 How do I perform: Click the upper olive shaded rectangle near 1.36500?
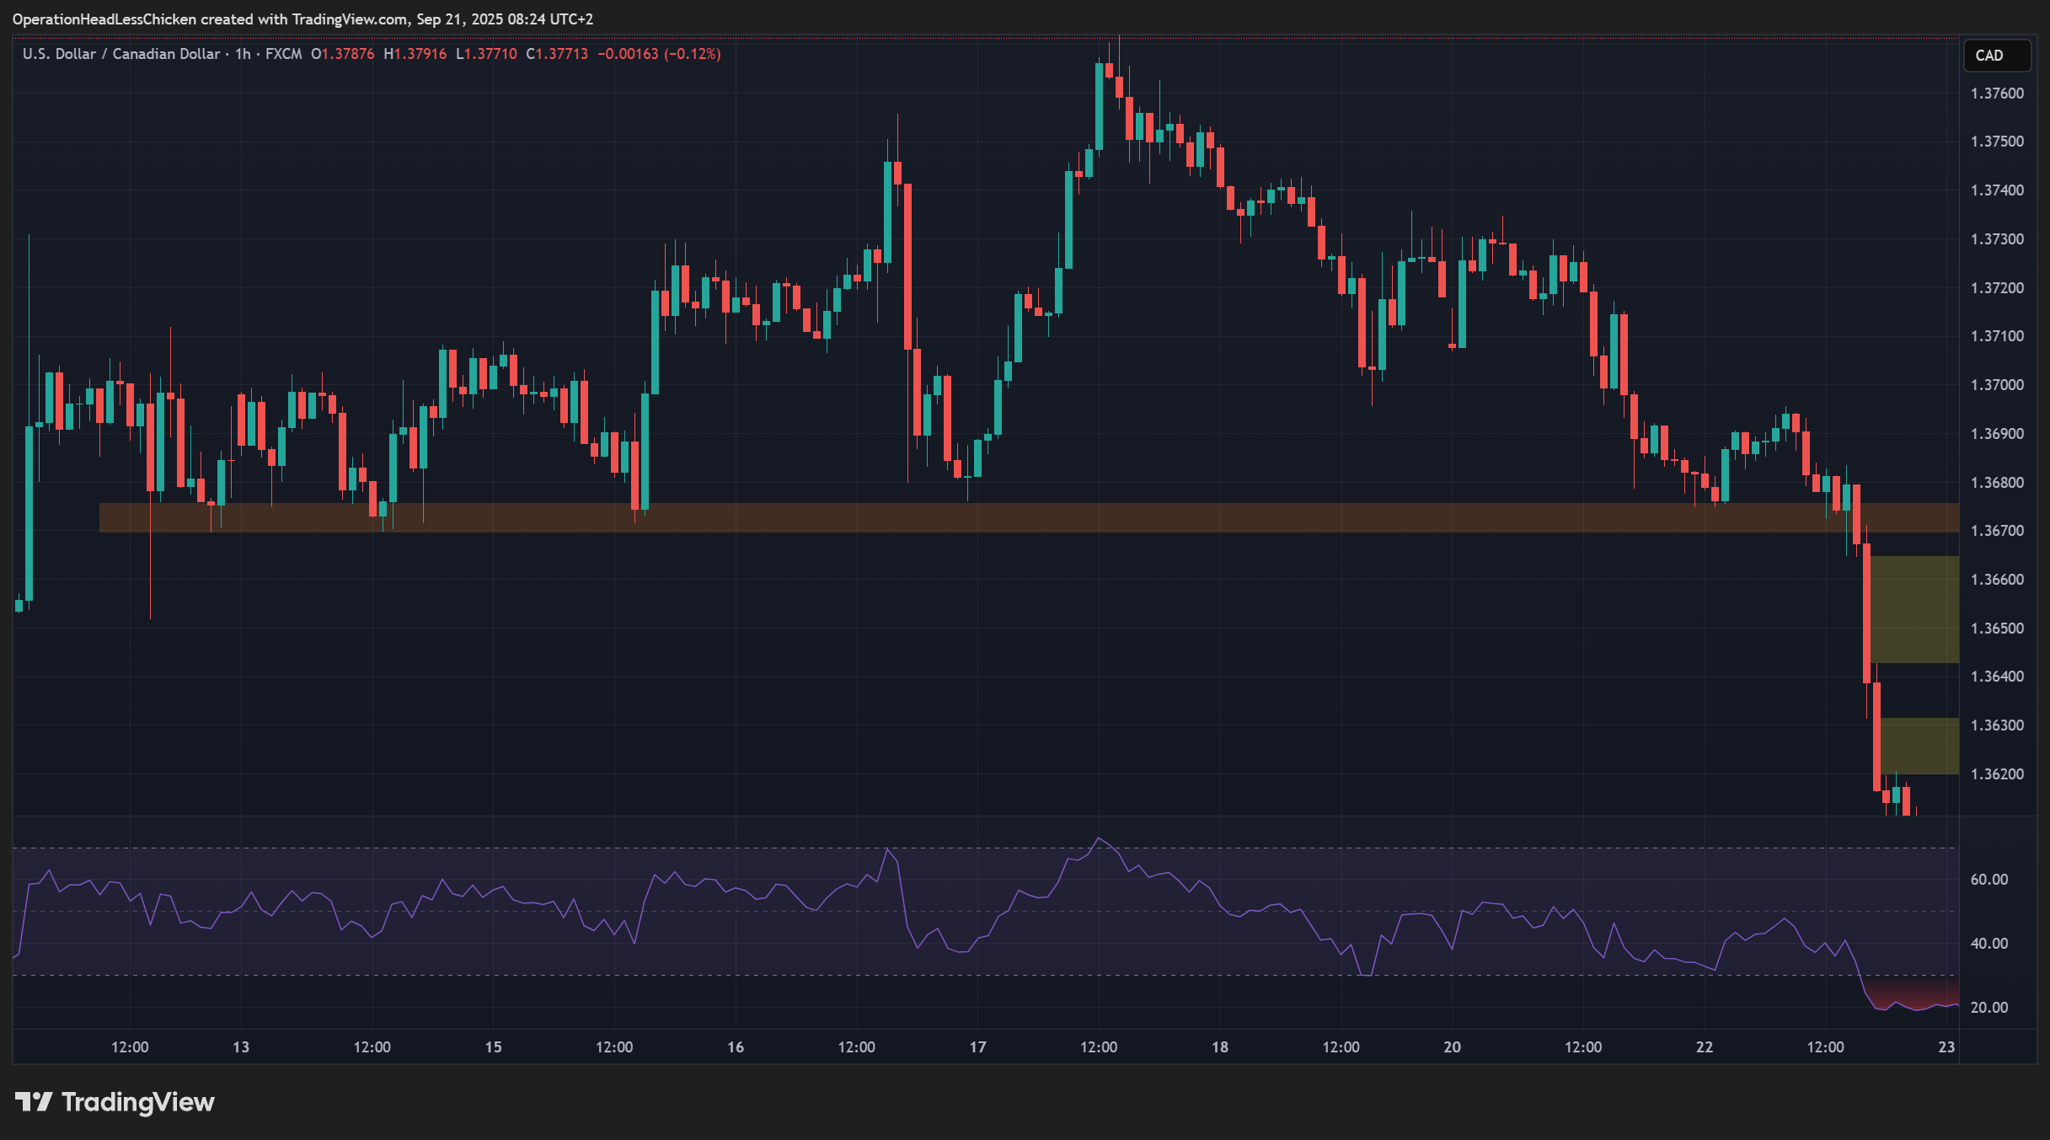[x=1914, y=609]
